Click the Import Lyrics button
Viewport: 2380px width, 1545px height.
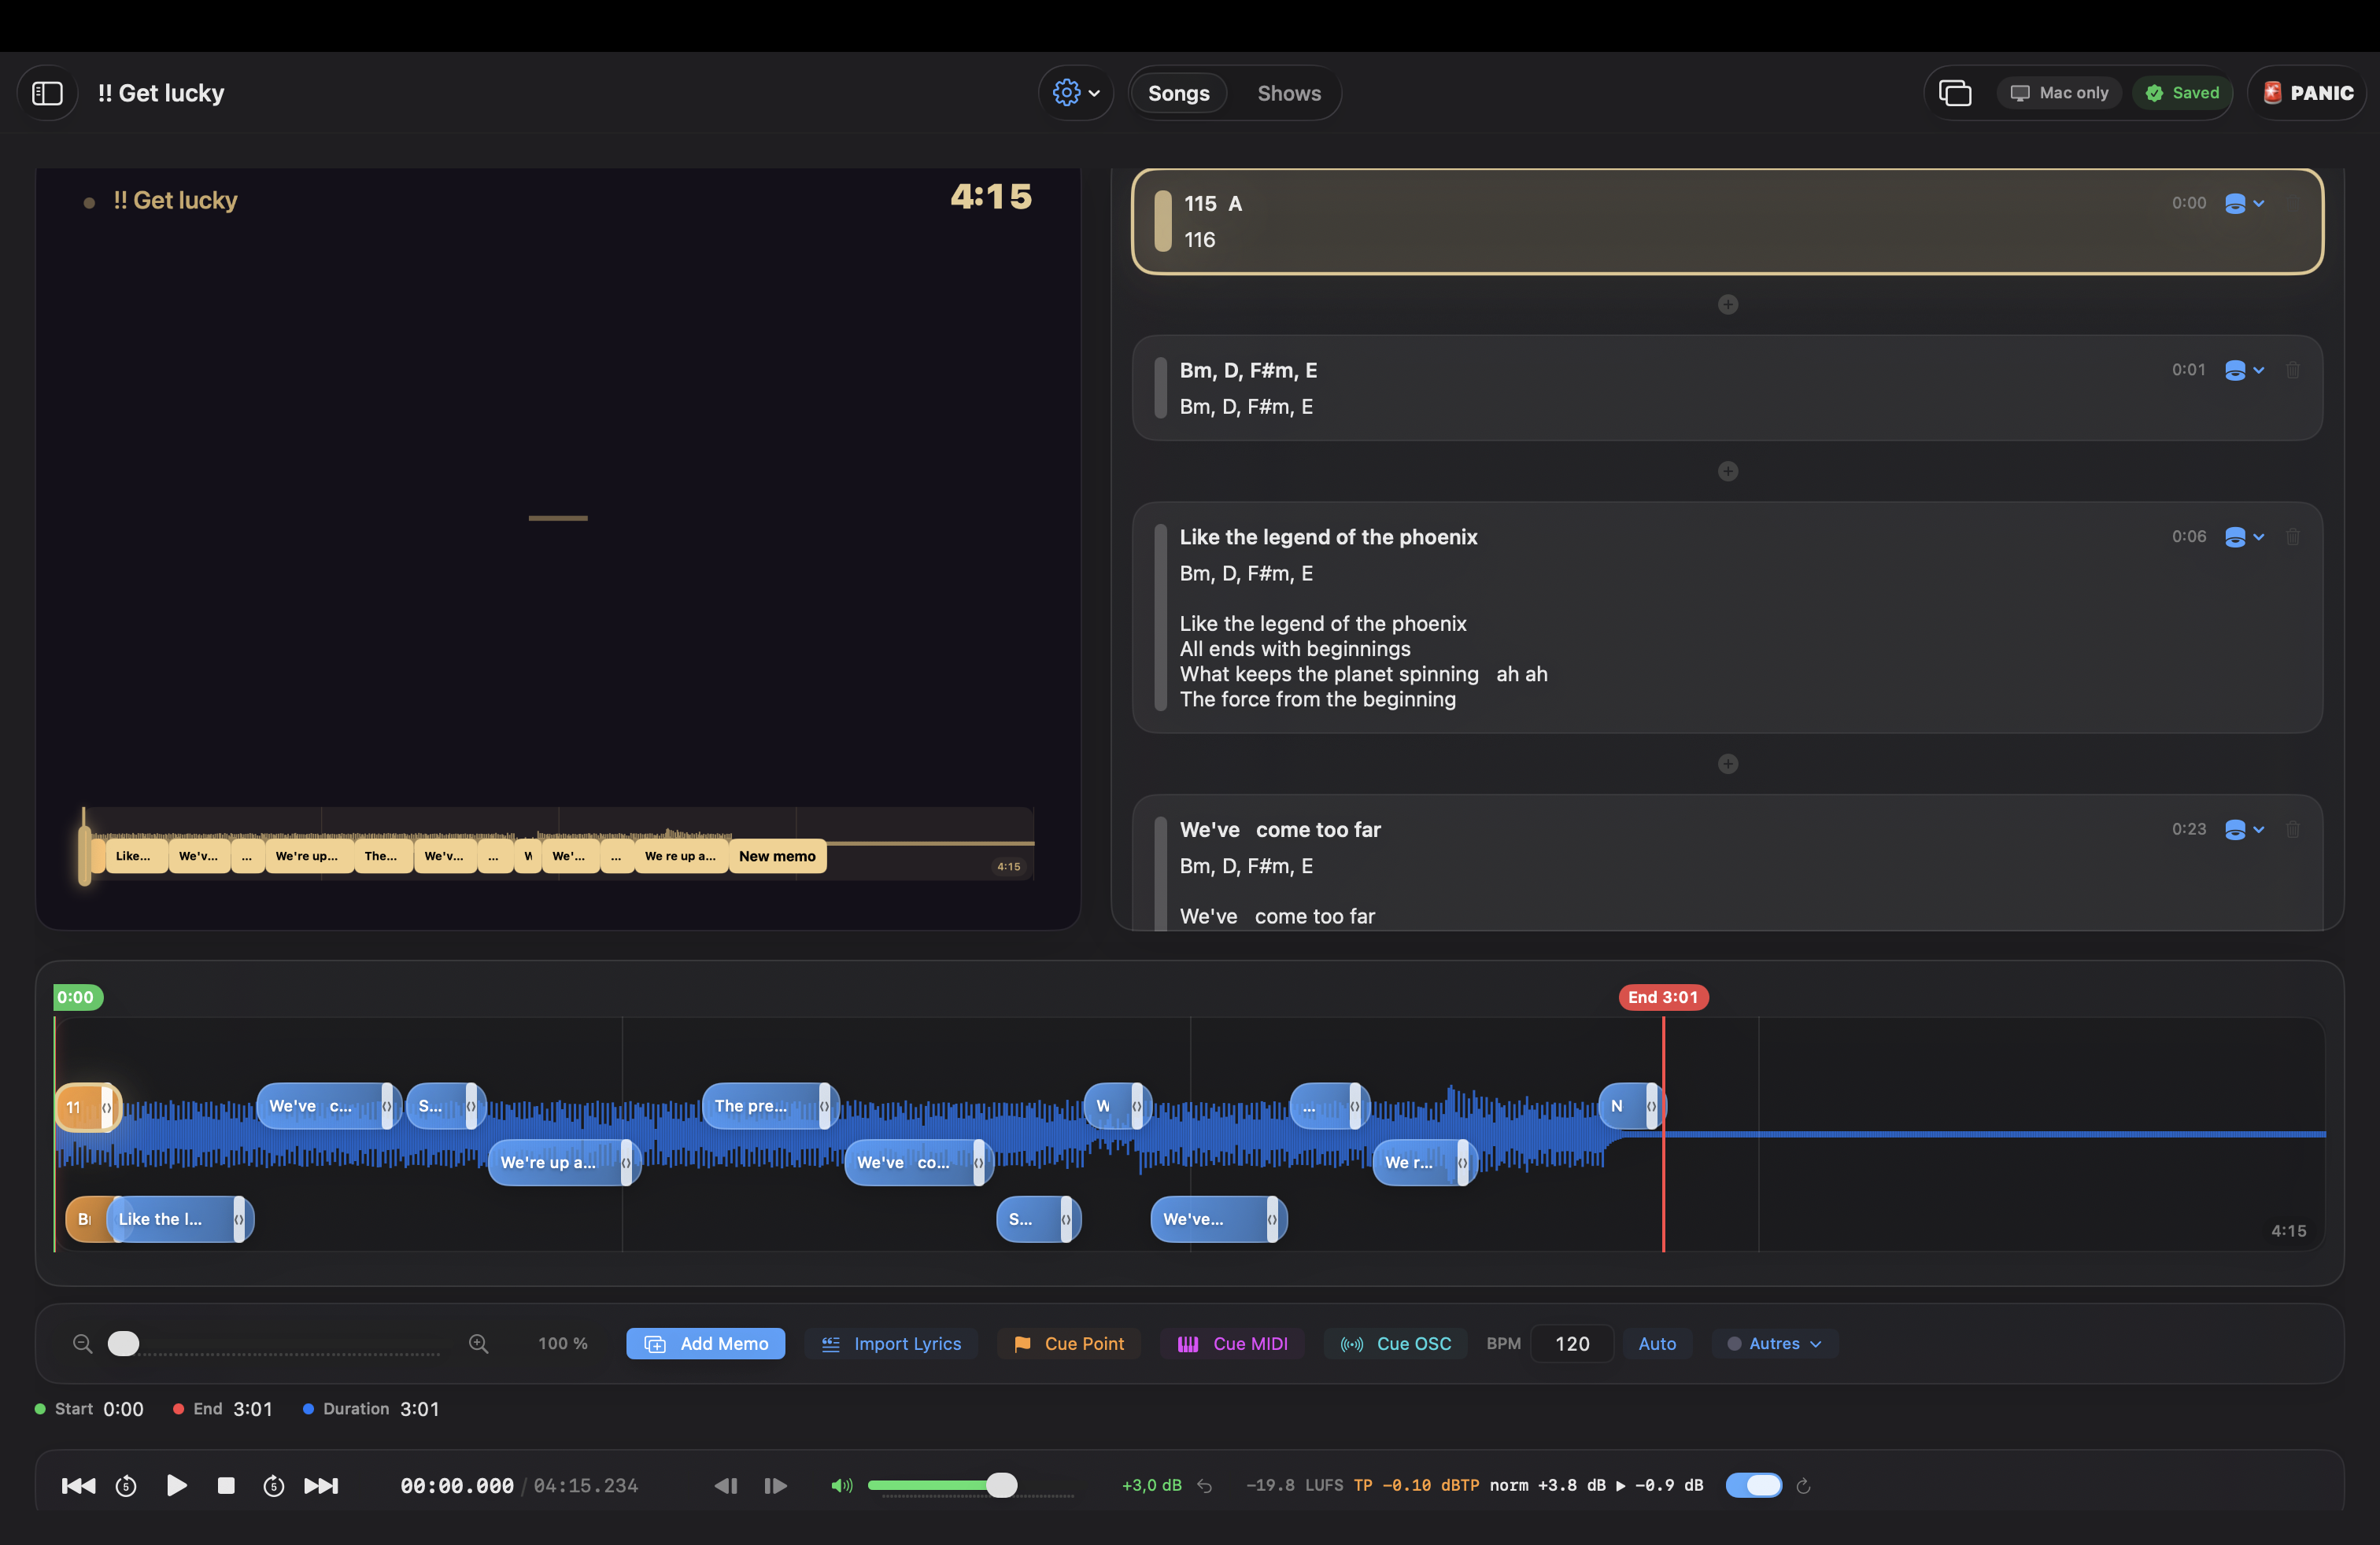tap(890, 1343)
